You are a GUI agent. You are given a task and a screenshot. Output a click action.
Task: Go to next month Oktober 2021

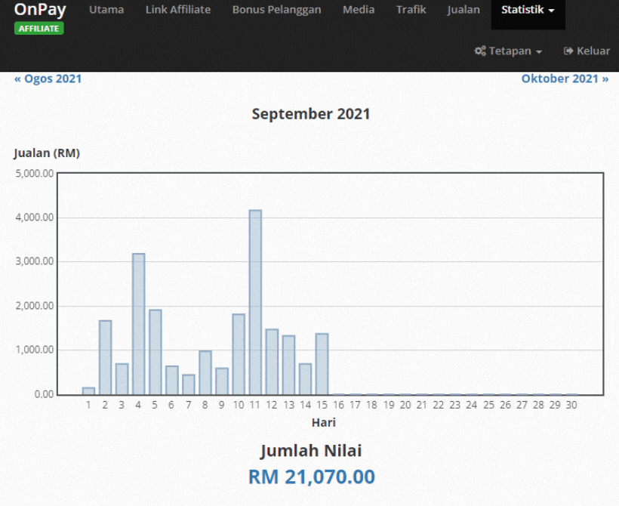(565, 79)
